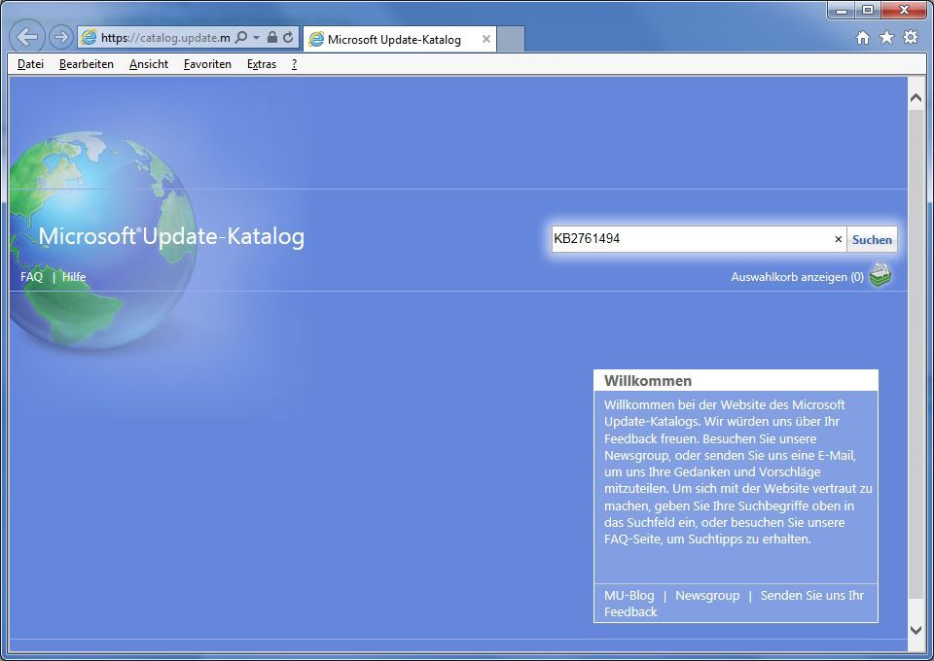Click the search magnifier in address bar

(x=240, y=38)
